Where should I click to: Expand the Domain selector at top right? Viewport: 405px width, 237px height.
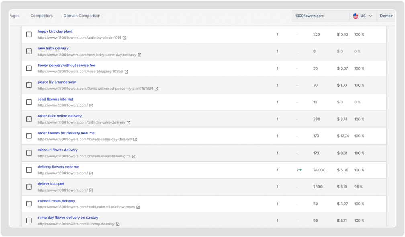(x=387, y=16)
